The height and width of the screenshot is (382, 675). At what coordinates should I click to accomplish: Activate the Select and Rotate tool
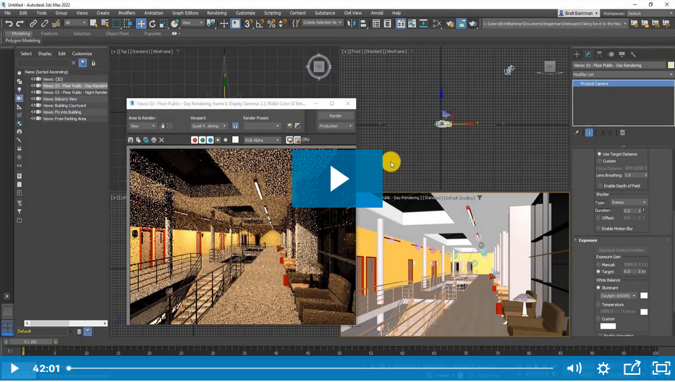point(153,24)
